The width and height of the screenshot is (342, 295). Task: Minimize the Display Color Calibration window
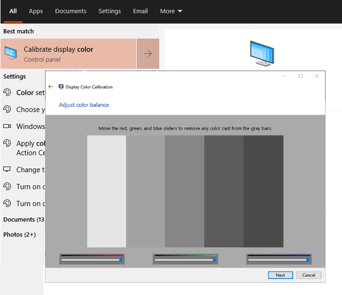(x=284, y=76)
